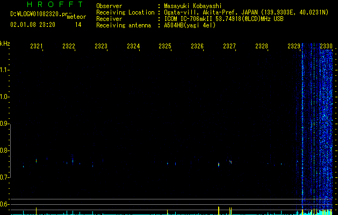Click the date stamp 02.01.08 23:20
The width and height of the screenshot is (338, 215).
pyautogui.click(x=33, y=25)
